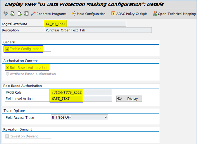Click the next entry document icon
The height and width of the screenshot is (144, 197).
(x=20, y=14)
